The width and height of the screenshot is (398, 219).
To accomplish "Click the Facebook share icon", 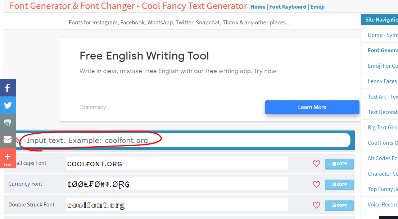I will point(8,88).
